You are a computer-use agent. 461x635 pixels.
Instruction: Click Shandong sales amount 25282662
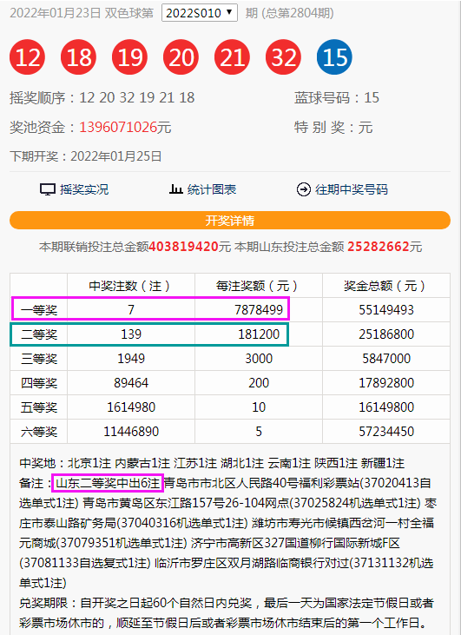(378, 247)
